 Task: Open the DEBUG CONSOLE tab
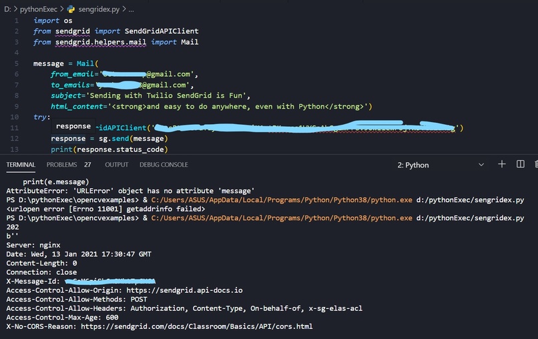click(164, 165)
